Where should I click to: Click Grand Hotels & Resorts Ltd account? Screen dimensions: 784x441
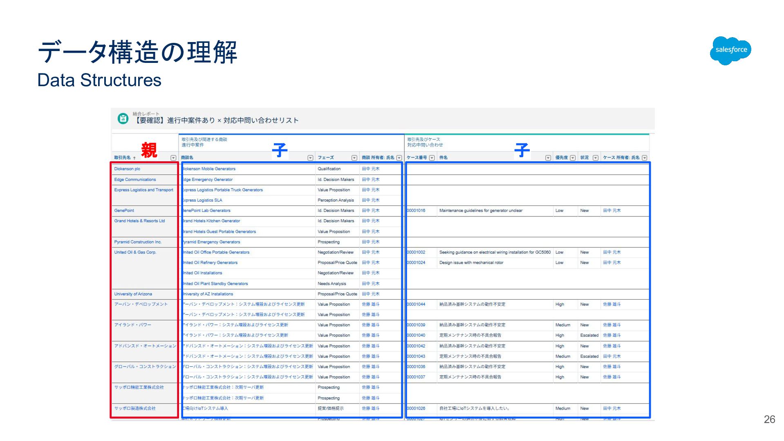(139, 221)
